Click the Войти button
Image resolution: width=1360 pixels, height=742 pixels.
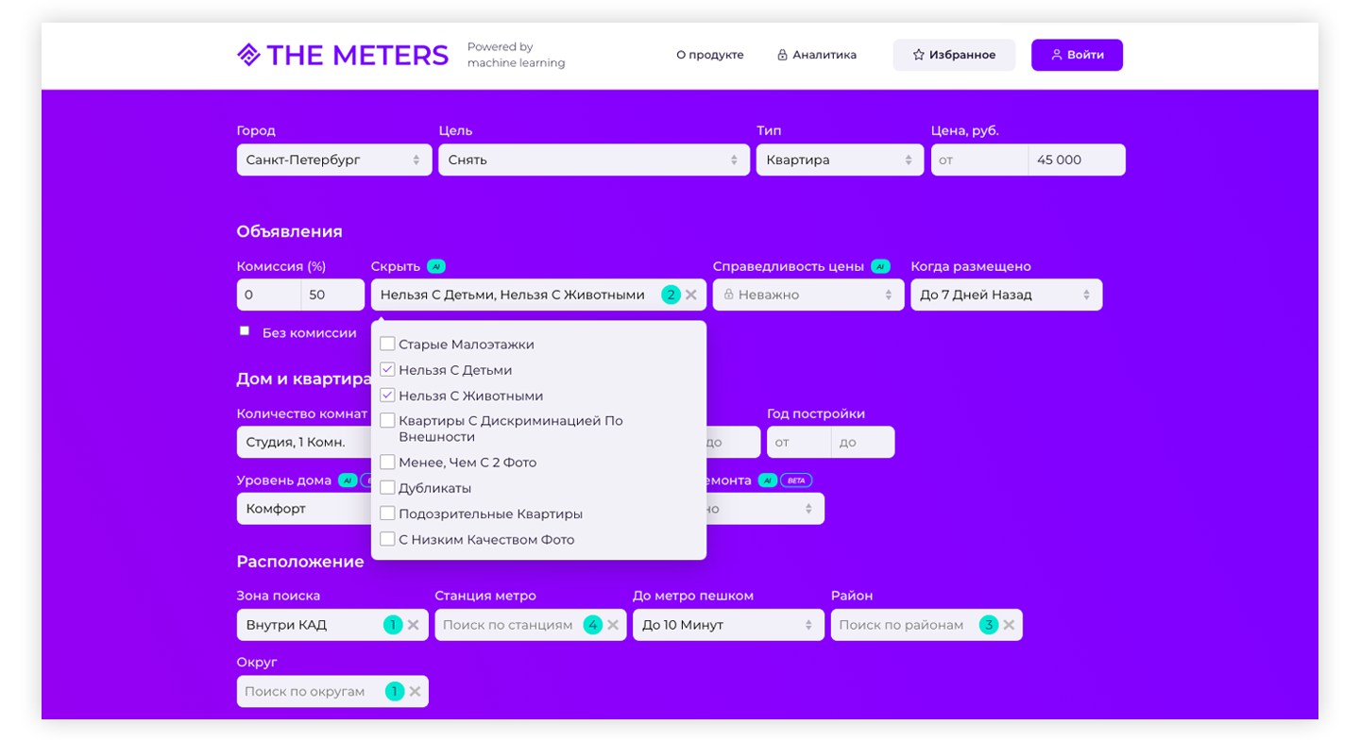(1077, 55)
